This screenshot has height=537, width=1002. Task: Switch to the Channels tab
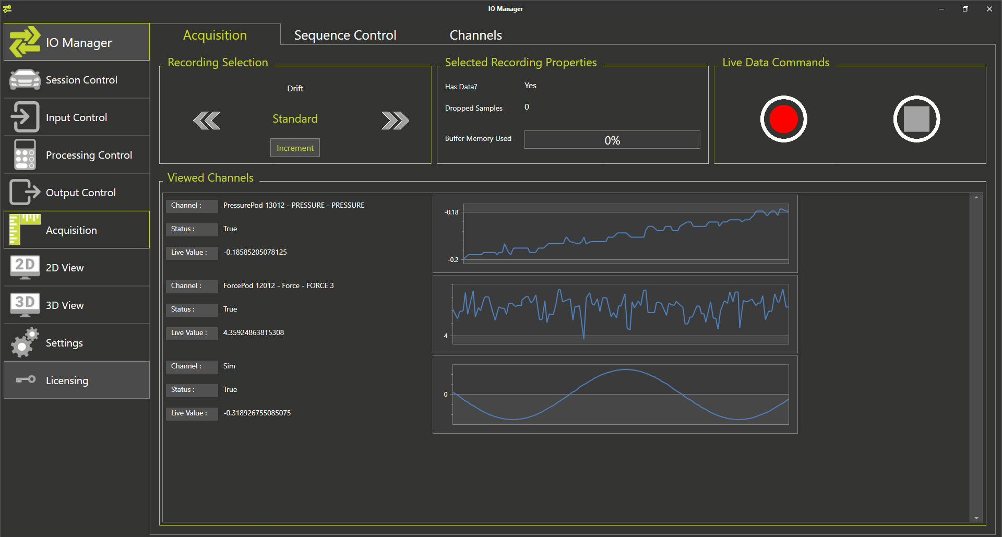click(x=475, y=35)
